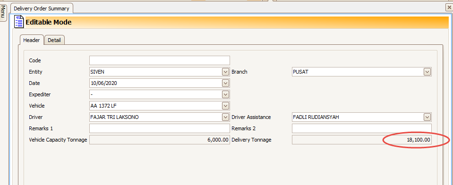This screenshot has height=185, width=453.
Task: Click the Expediter label
Action: click(40, 95)
